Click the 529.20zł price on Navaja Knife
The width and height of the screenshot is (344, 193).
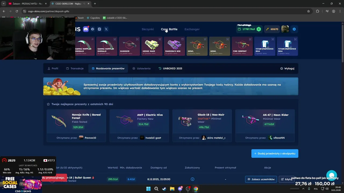click(x=78, y=127)
